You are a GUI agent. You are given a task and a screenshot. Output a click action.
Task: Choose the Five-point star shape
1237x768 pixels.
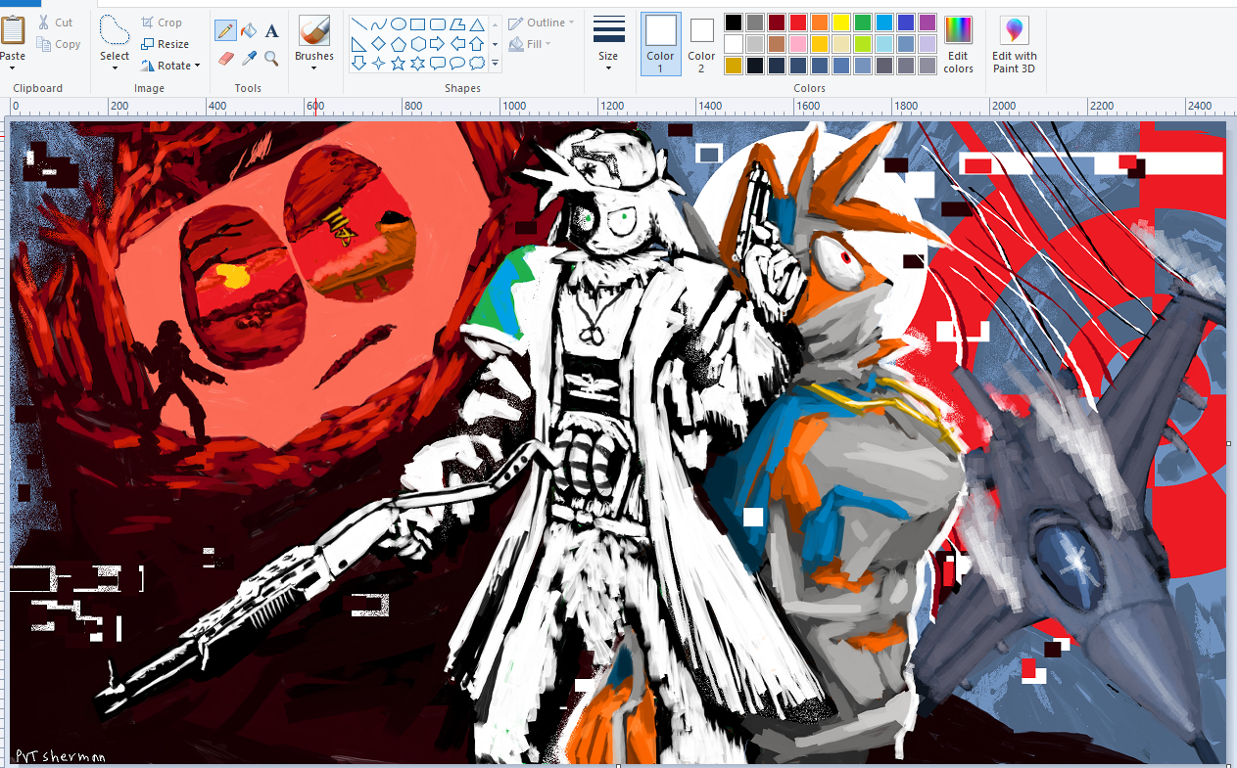(x=399, y=64)
